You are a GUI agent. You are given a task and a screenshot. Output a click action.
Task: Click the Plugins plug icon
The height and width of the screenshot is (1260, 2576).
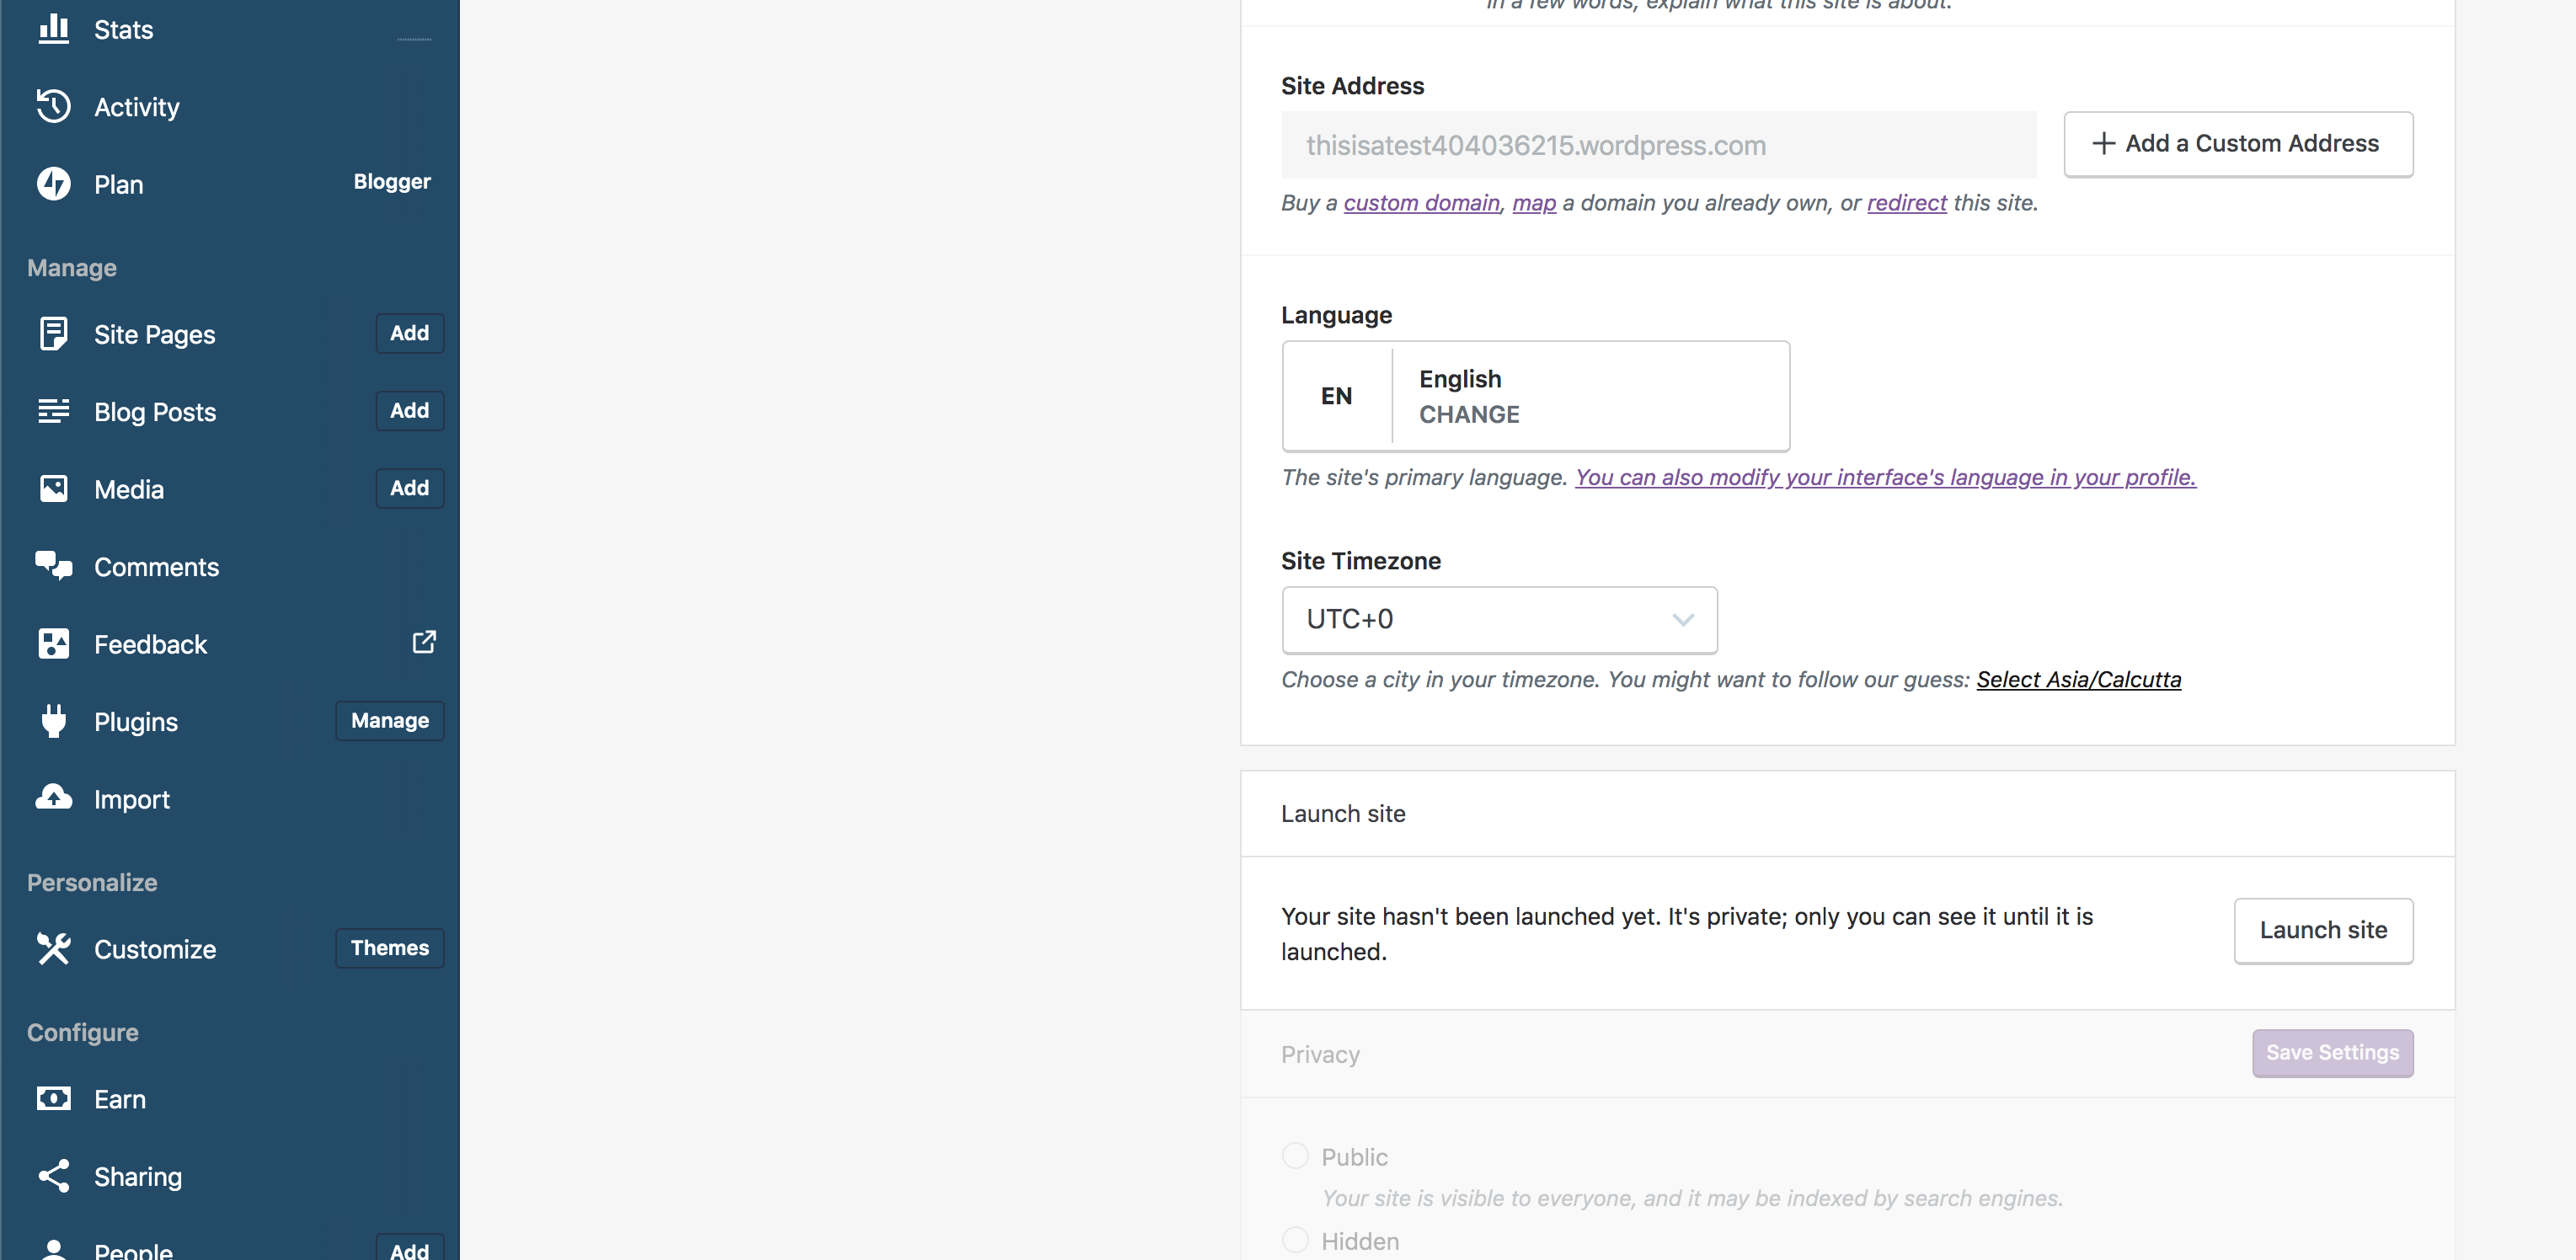(53, 721)
